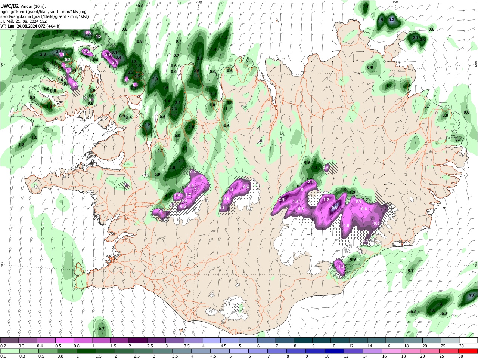Pick the red bottom-row swatch above label 30

(468, 351)
